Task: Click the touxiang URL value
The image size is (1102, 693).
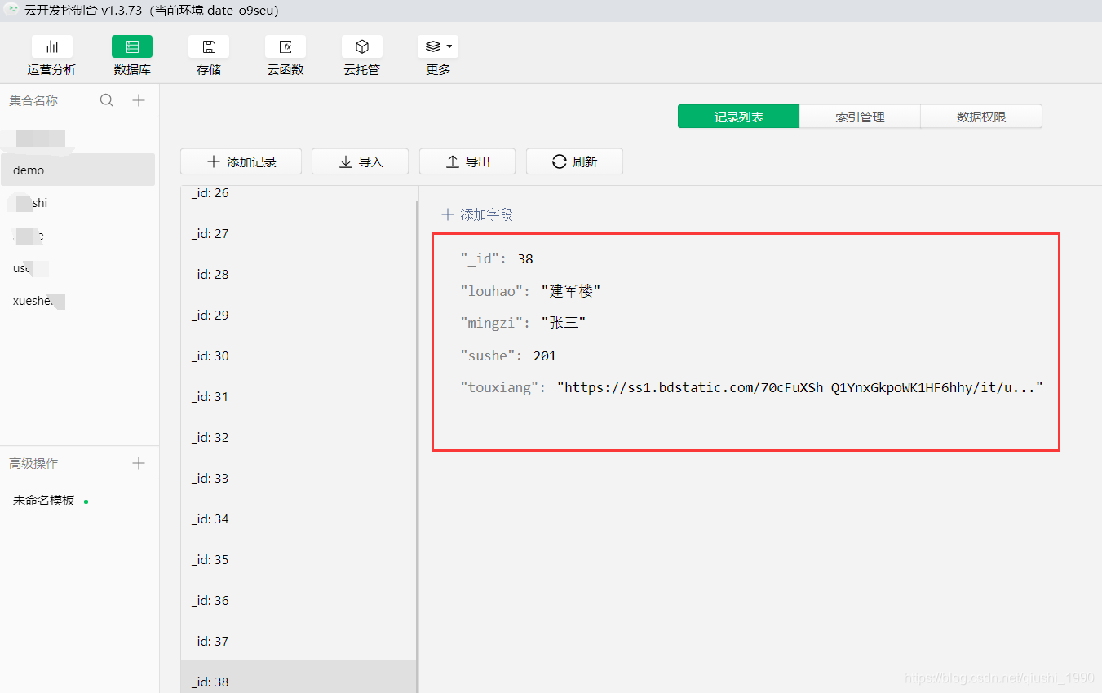Action: click(800, 387)
